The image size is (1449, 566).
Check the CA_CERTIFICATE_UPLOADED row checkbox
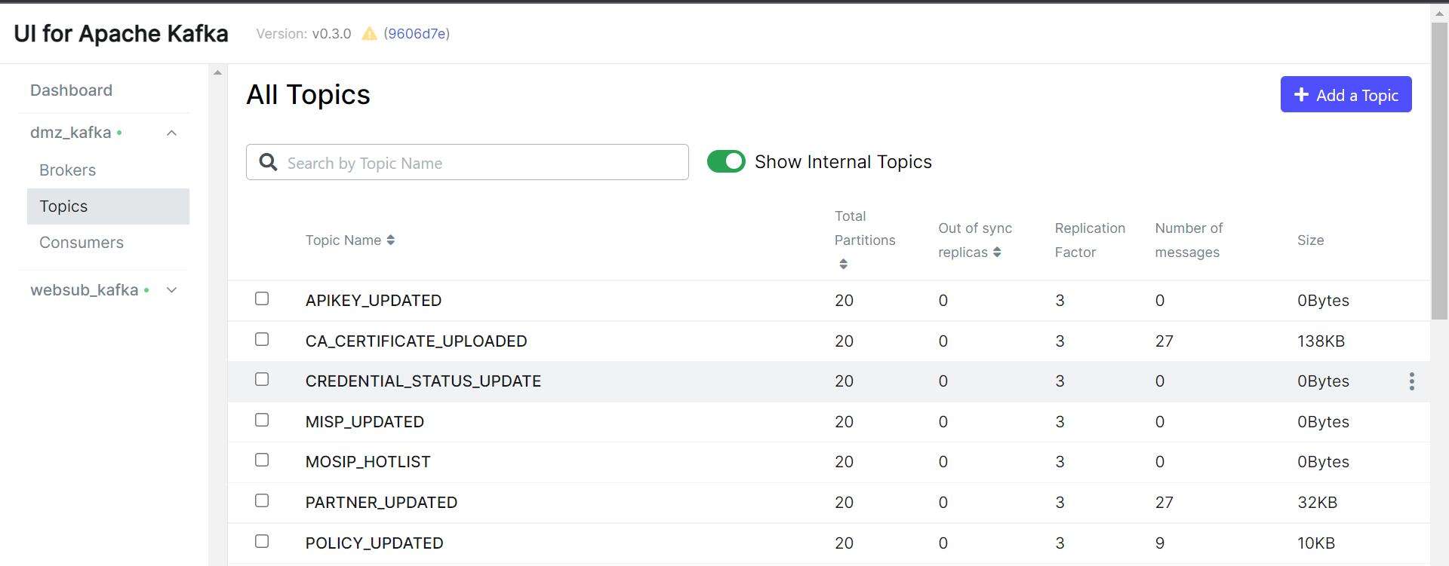coord(262,339)
